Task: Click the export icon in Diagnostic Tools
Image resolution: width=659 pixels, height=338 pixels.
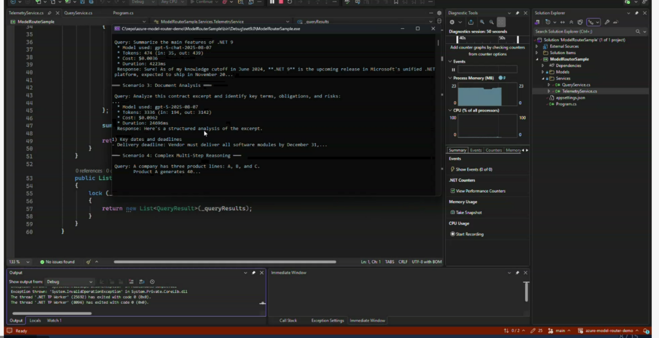Action: (x=471, y=22)
